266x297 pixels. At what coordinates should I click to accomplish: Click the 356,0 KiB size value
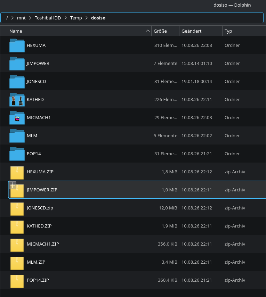coord(168,244)
